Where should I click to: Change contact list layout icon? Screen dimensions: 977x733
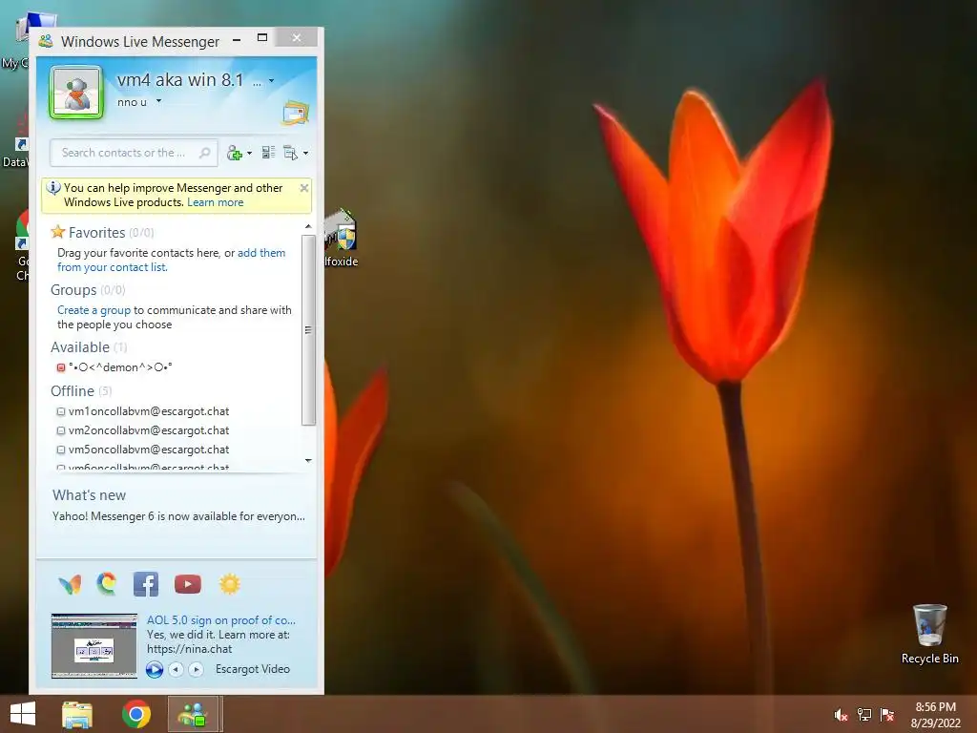[268, 153]
